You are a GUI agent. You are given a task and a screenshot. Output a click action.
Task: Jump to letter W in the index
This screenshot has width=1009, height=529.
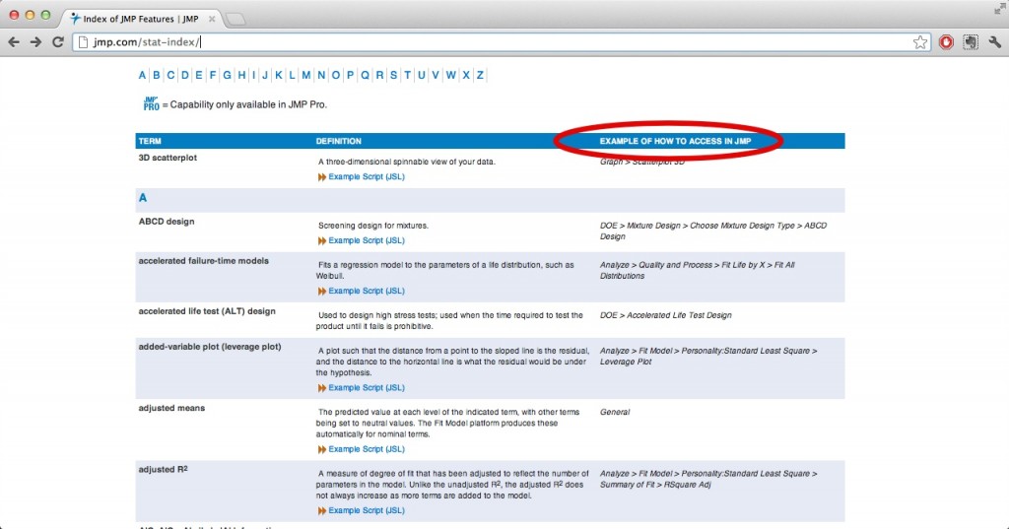click(x=451, y=75)
